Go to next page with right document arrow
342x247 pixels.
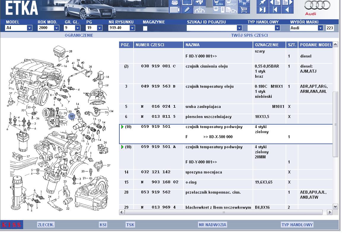click(287, 3)
